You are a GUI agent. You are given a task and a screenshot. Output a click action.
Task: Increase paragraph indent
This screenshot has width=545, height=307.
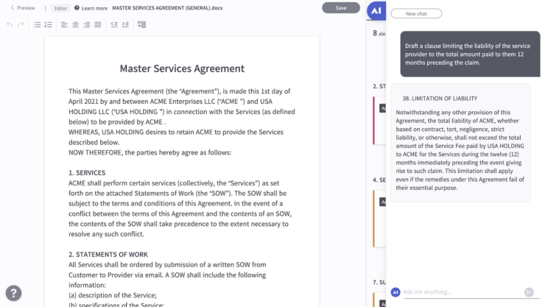tap(125, 25)
